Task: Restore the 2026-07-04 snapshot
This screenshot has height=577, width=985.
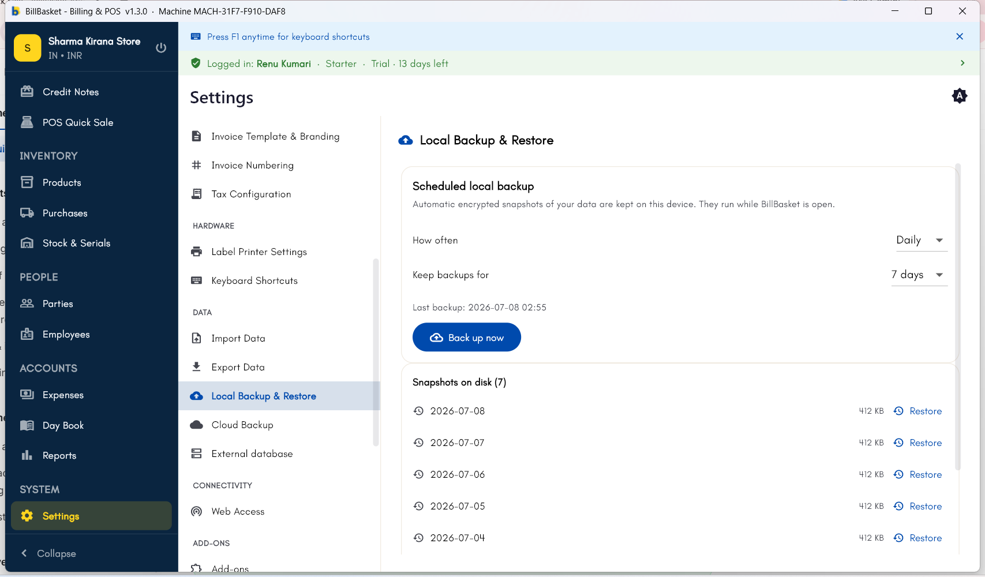Action: [917, 538]
